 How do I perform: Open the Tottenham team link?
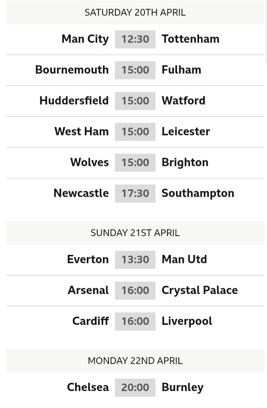point(191,39)
